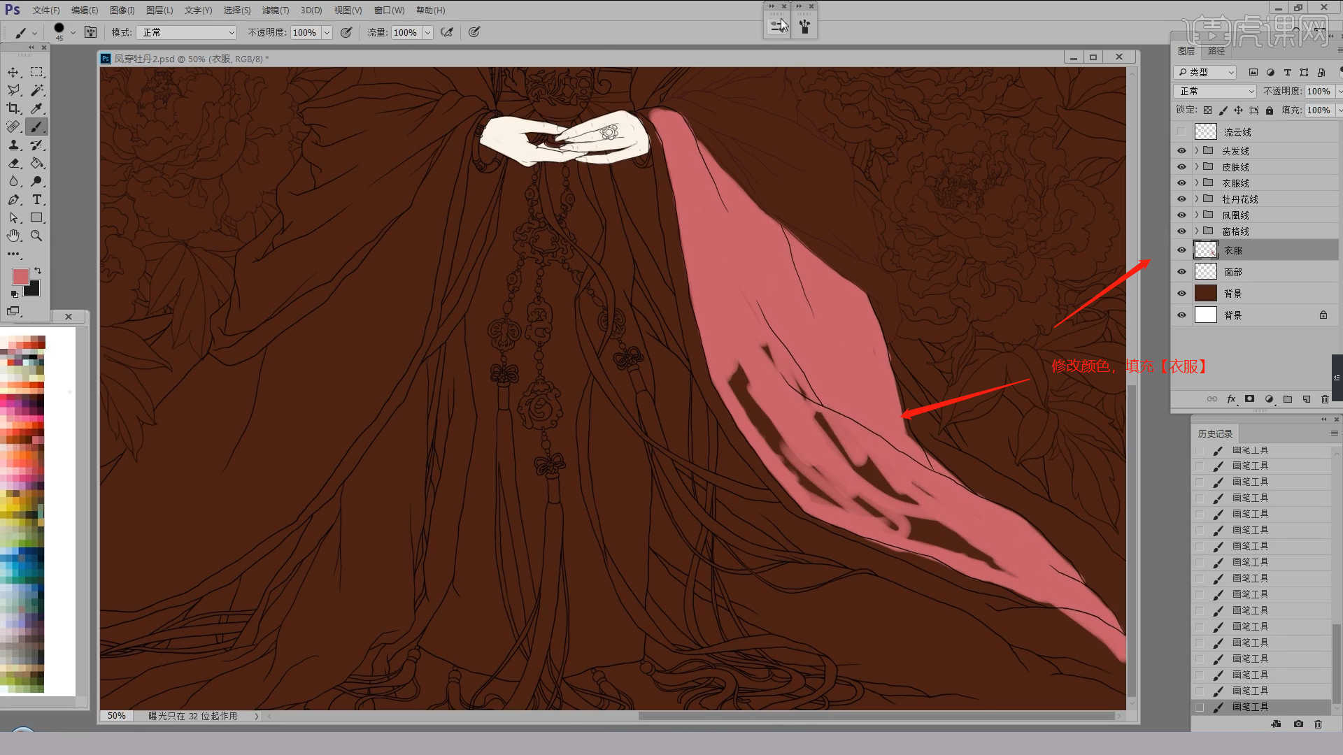Open the History panel menu
Viewport: 1343px width, 755px height.
point(1334,433)
